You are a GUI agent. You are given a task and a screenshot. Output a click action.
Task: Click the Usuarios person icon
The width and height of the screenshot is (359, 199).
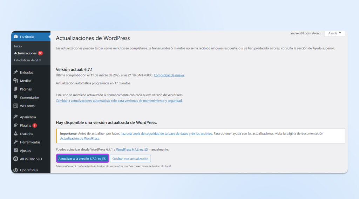click(15, 133)
